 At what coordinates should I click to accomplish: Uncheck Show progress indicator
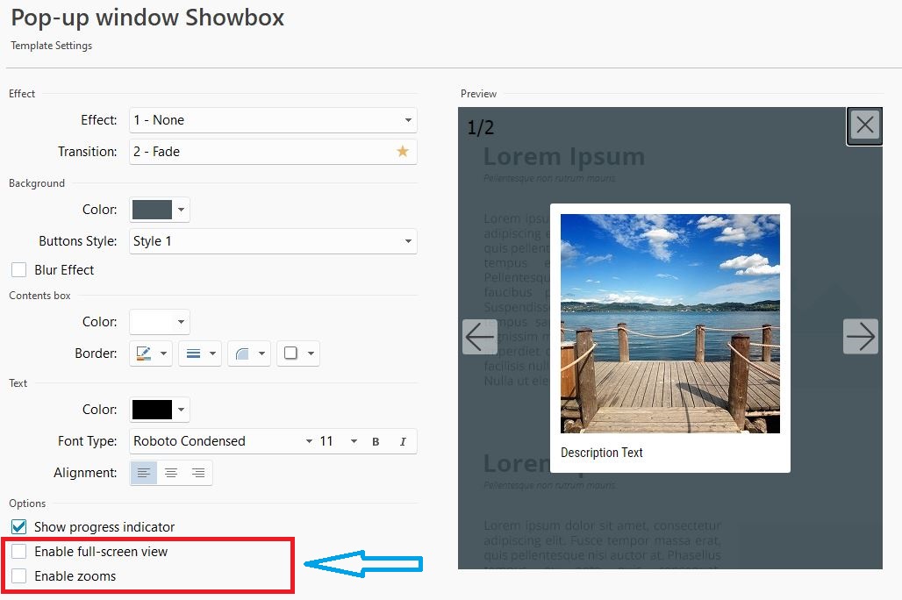pyautogui.click(x=18, y=527)
